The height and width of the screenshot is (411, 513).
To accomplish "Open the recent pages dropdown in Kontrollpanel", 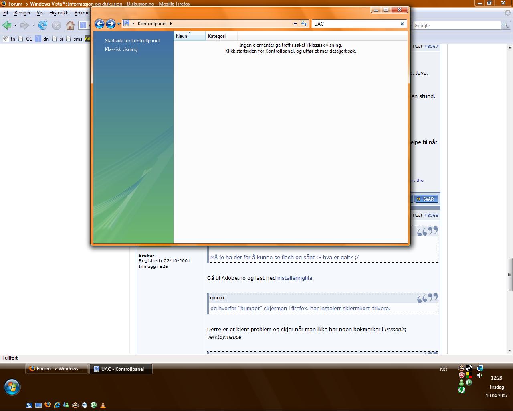I will click(x=119, y=24).
